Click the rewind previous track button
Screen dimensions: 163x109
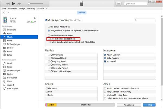click(8, 4)
